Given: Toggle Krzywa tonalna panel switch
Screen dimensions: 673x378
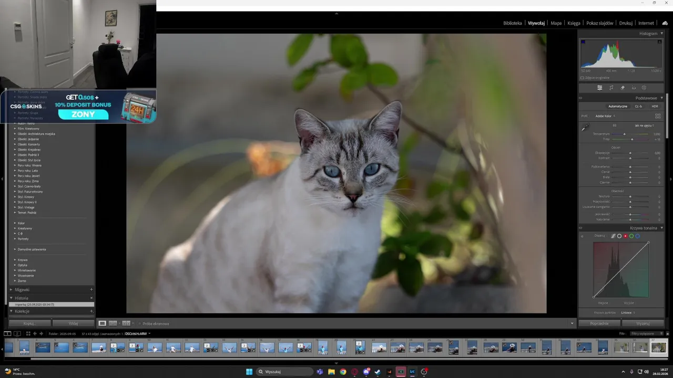Looking at the screenshot, I should click(x=581, y=228).
